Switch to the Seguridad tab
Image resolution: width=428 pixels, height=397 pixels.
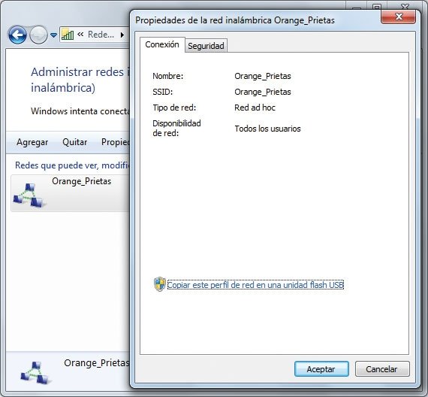click(x=206, y=46)
